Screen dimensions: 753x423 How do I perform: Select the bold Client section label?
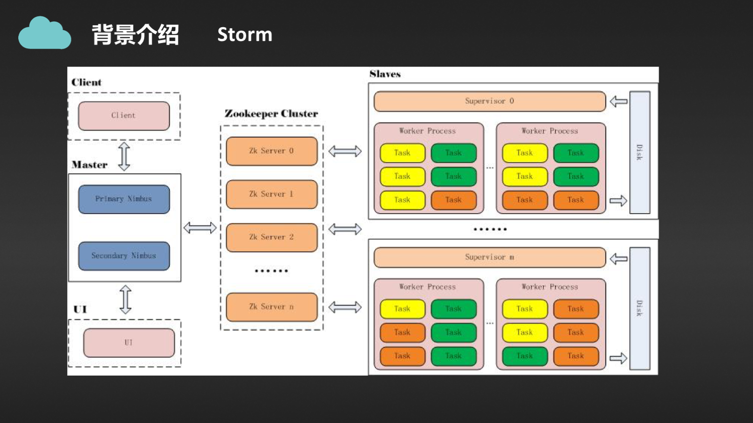[86, 82]
